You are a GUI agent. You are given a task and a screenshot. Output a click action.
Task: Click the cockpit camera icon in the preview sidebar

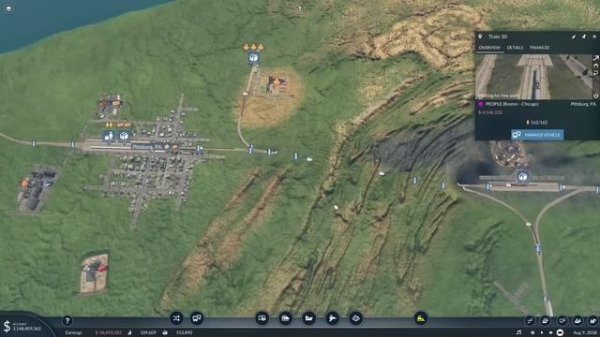[596, 73]
